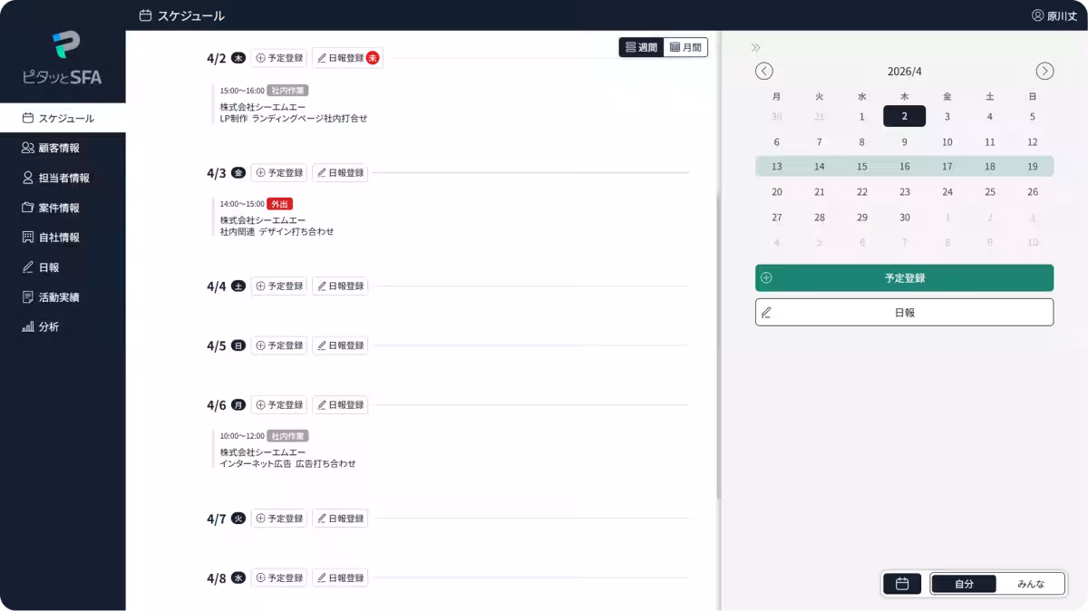Click the 日報 button under calendar
Image resolution: width=1088 pixels, height=611 pixels.
tap(904, 312)
